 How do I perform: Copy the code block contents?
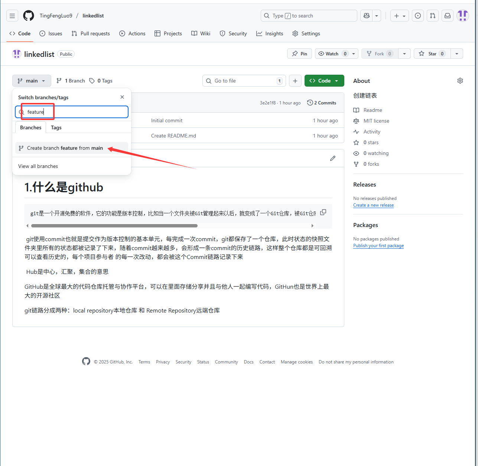click(x=323, y=212)
